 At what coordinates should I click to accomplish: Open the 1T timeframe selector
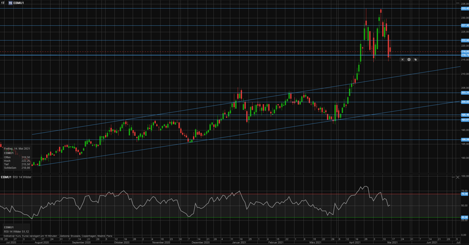tap(3, 3)
